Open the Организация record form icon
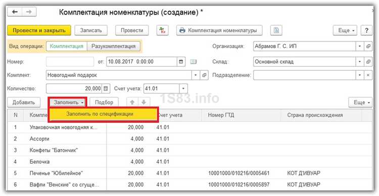Image resolution: width=379 pixels, height=196 pixels. (x=368, y=46)
